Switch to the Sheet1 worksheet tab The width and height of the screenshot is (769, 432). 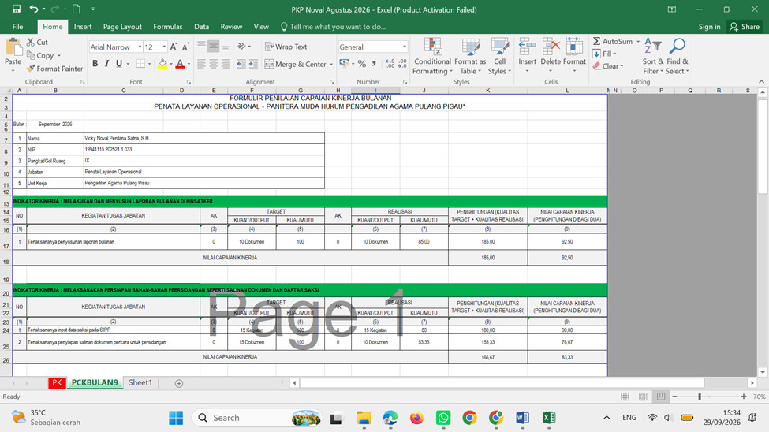click(x=140, y=382)
